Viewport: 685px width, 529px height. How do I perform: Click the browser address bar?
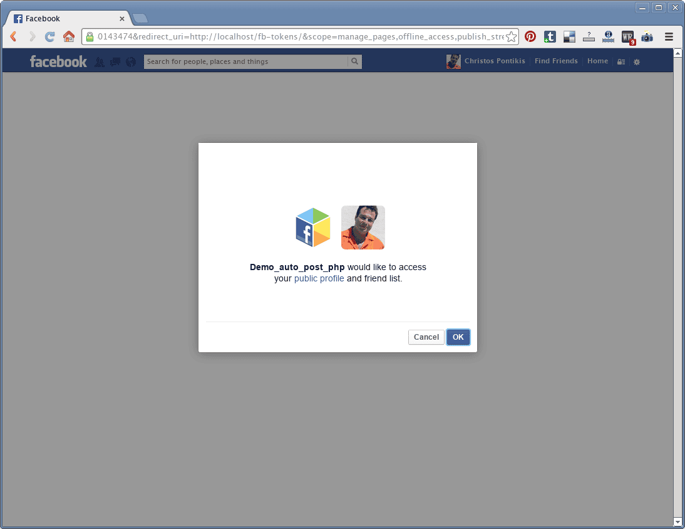(301, 37)
